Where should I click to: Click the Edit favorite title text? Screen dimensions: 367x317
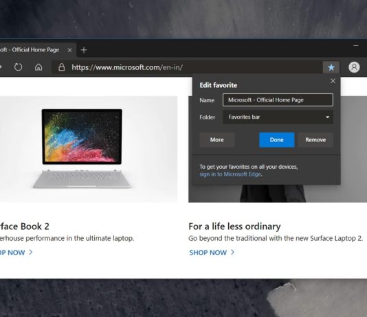point(218,85)
